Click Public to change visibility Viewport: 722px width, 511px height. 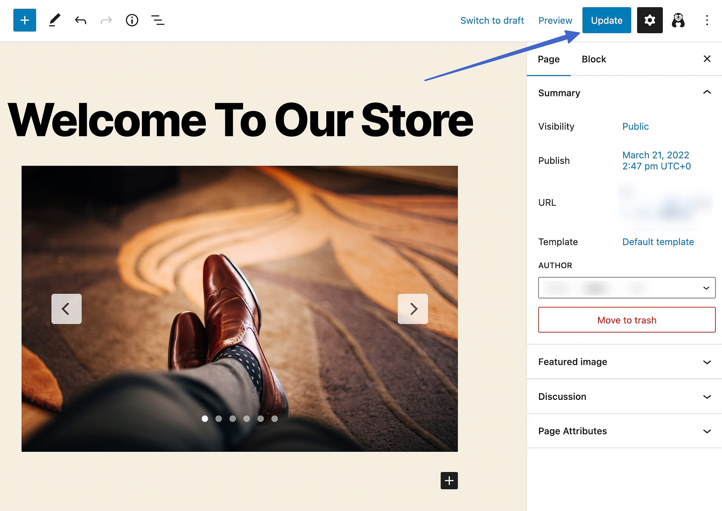pos(635,126)
